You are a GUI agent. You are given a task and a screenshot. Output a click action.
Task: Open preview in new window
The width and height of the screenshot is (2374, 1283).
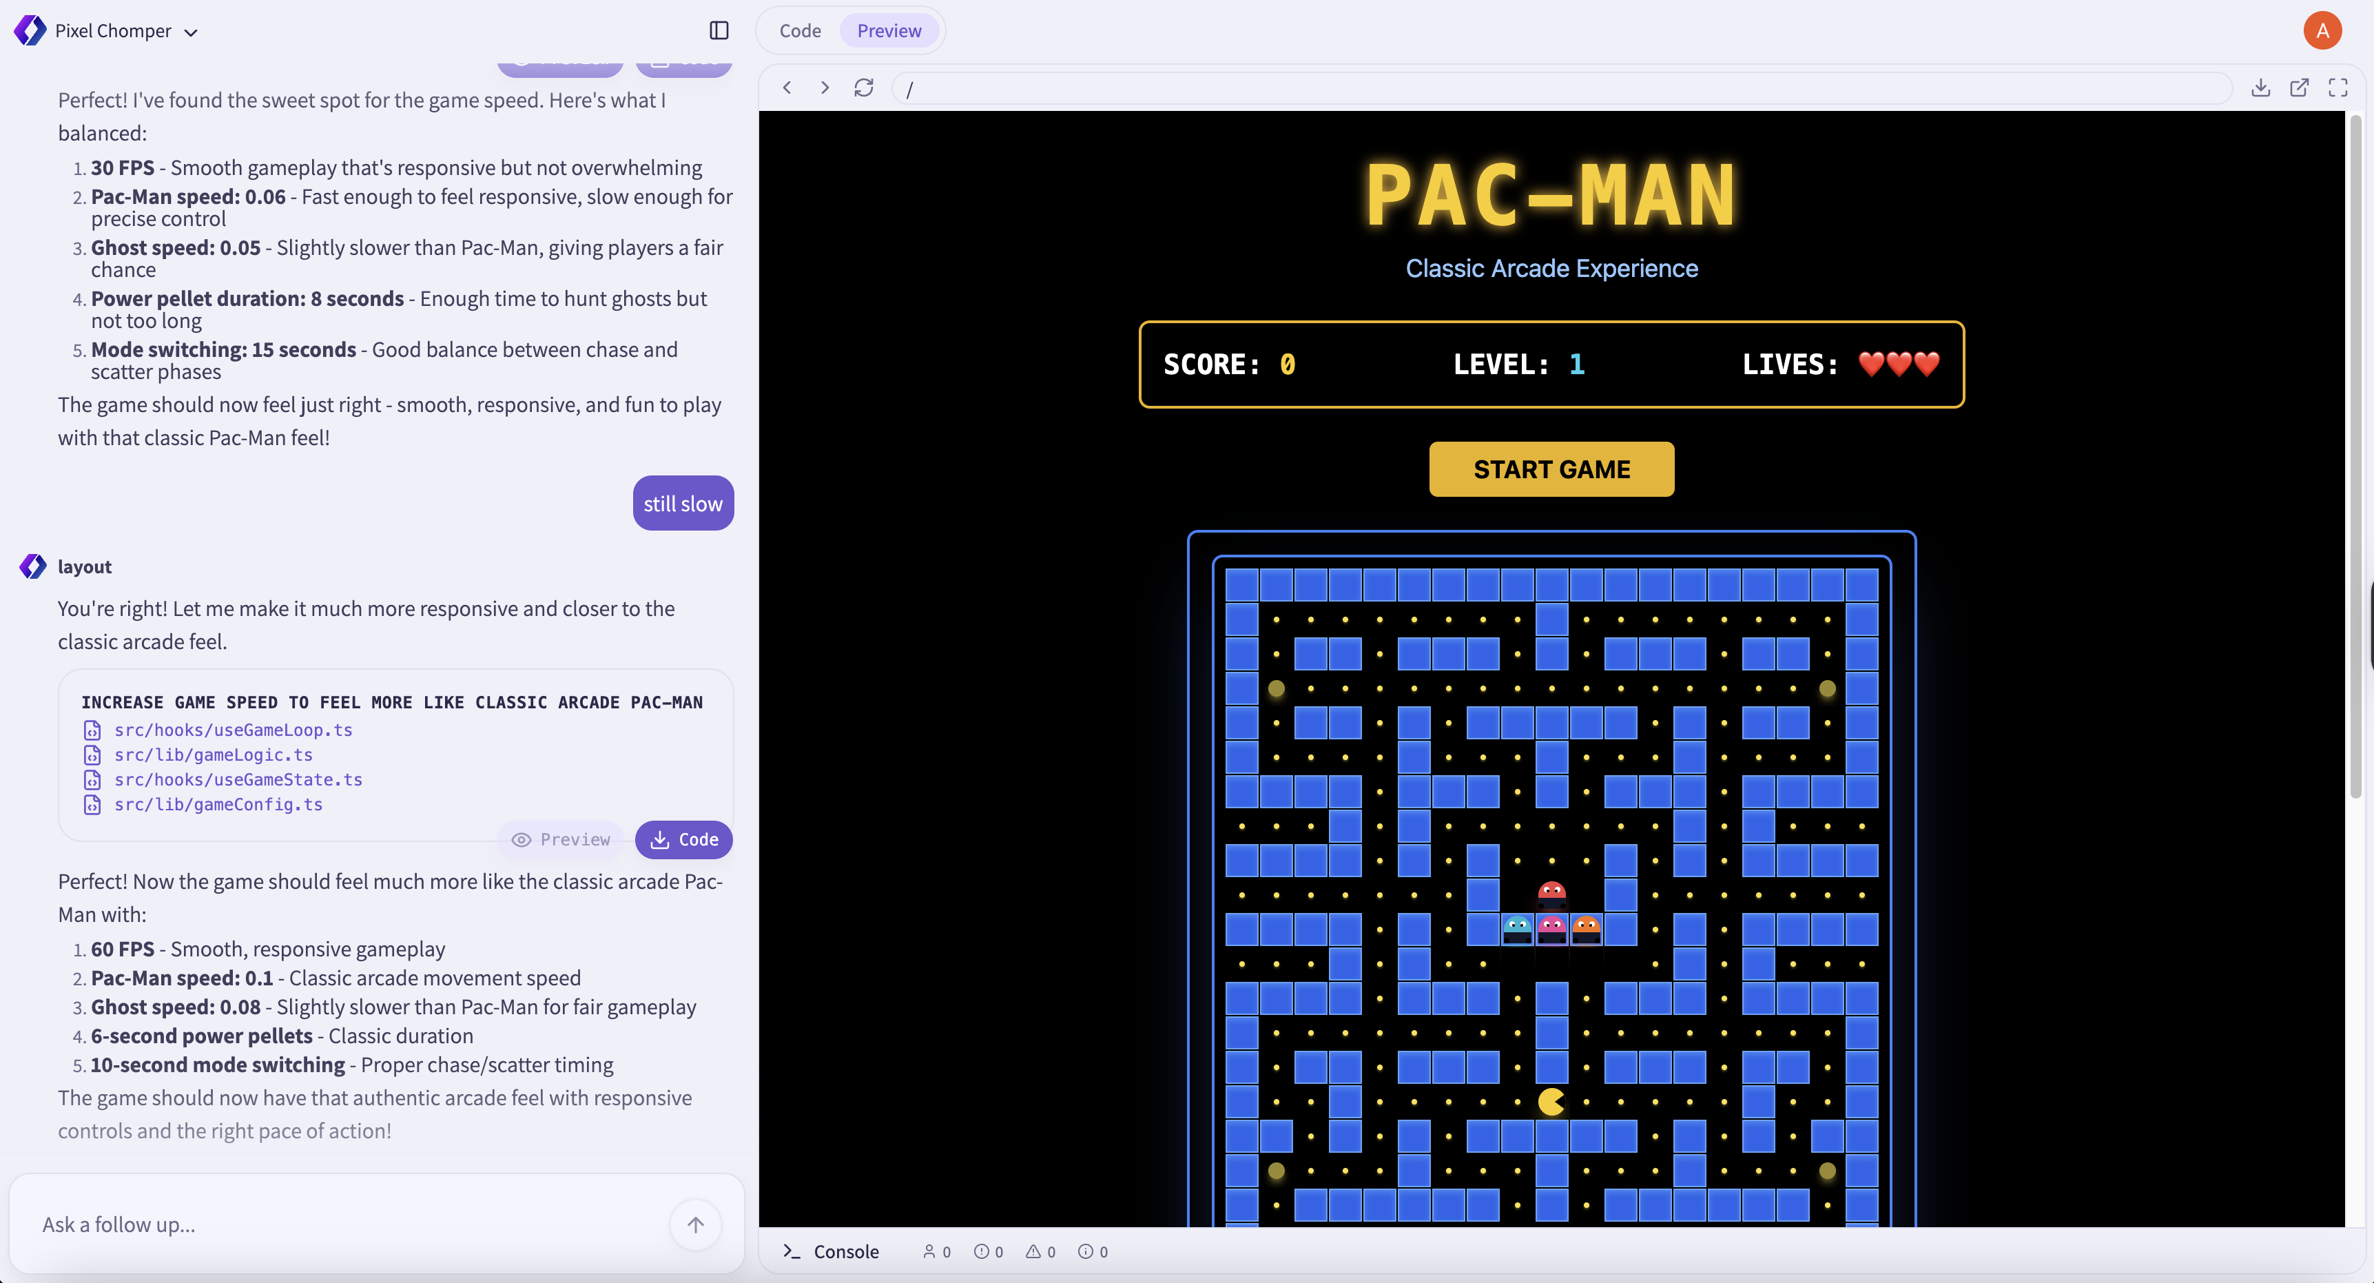pos(2300,88)
